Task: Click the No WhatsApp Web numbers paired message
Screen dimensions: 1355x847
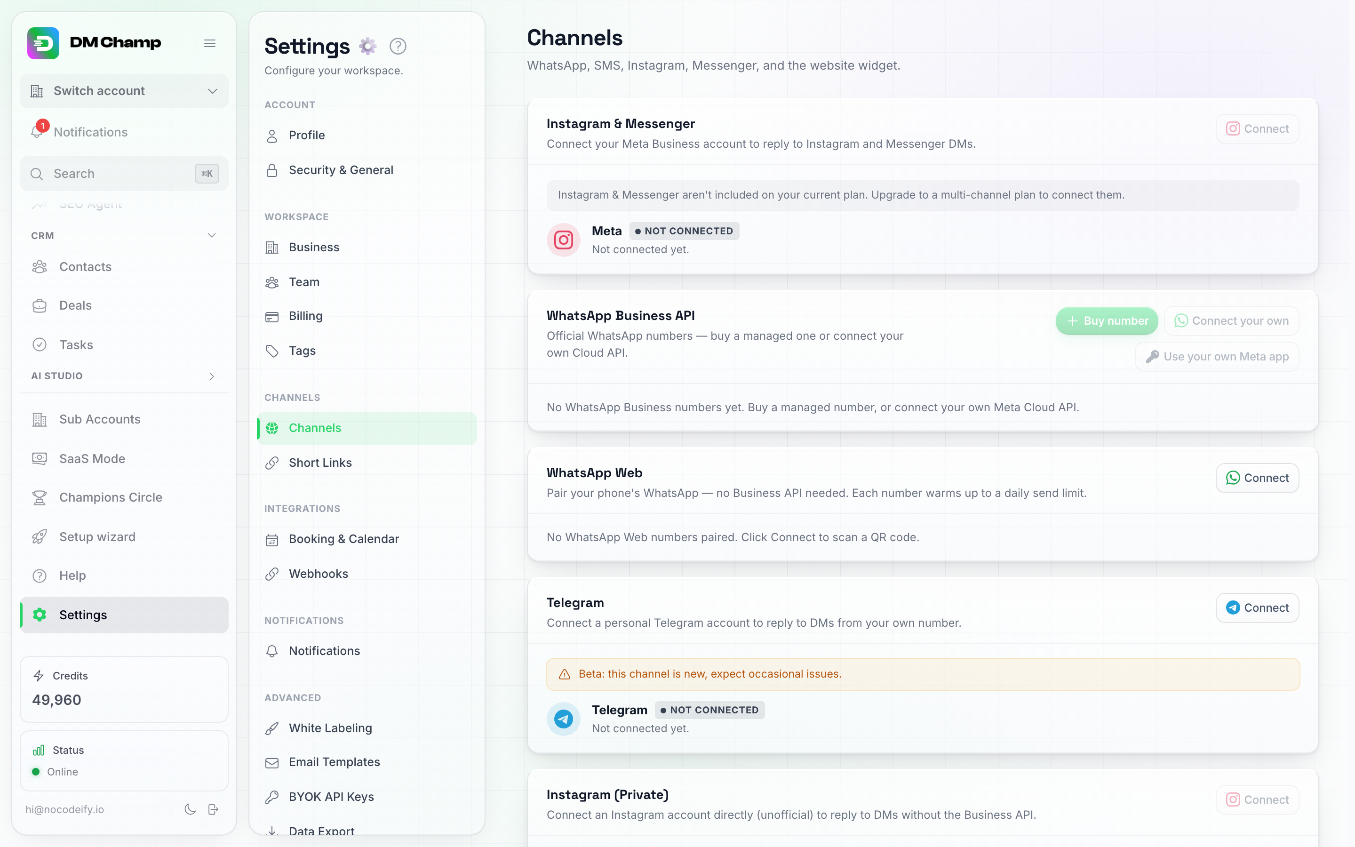Action: tap(733, 537)
